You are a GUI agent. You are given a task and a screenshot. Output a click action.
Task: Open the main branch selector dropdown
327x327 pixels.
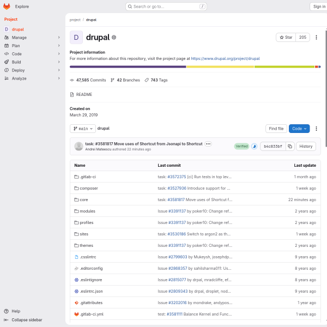83,129
